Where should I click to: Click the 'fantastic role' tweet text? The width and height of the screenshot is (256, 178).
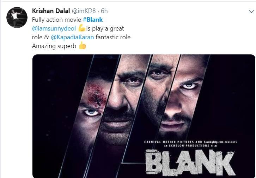click(x=113, y=37)
